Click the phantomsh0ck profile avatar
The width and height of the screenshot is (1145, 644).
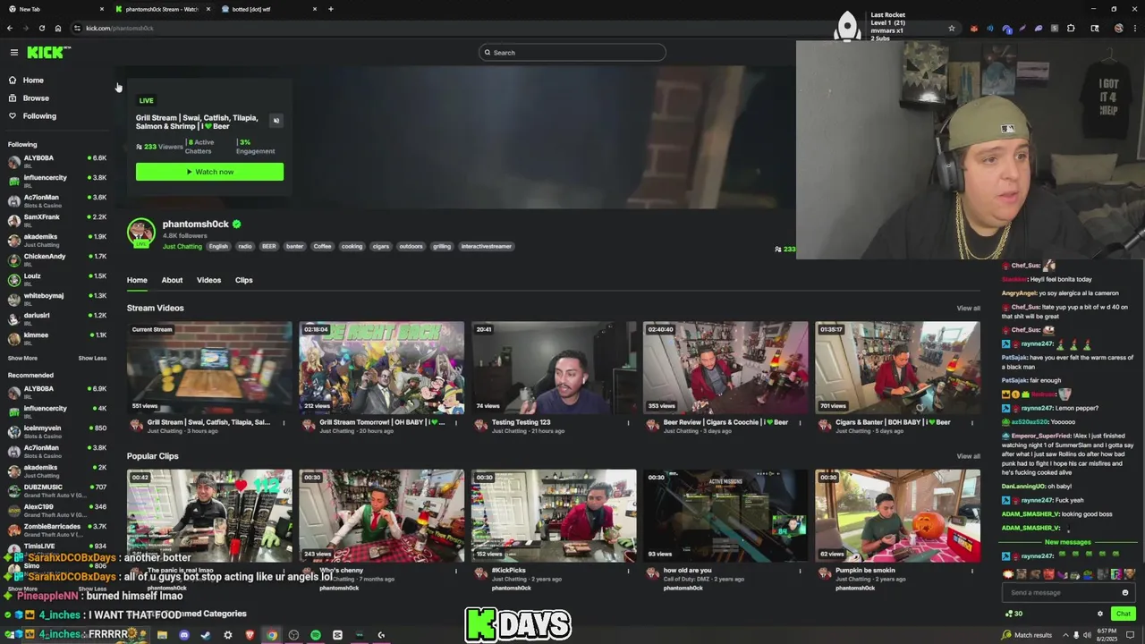point(141,232)
